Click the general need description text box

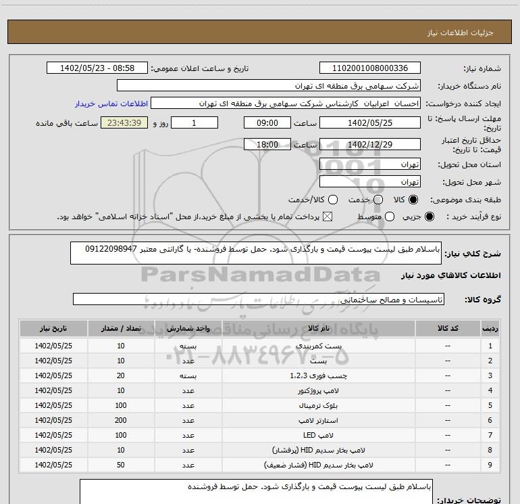[x=256, y=253]
